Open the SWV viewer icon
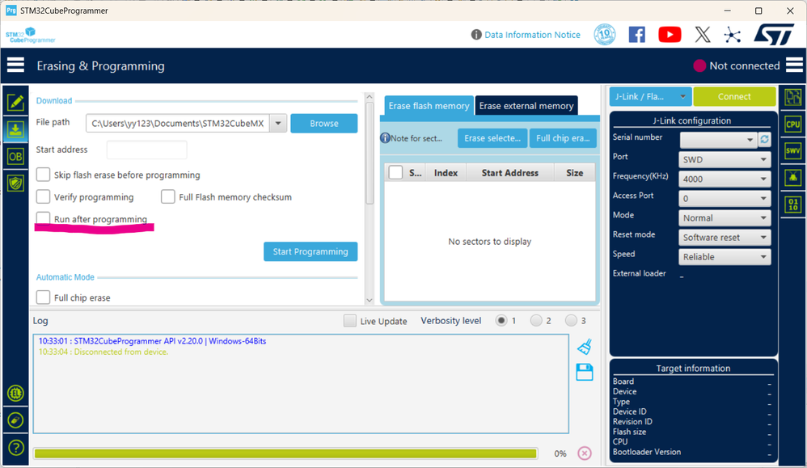Viewport: 807px width, 468px height. click(793, 150)
